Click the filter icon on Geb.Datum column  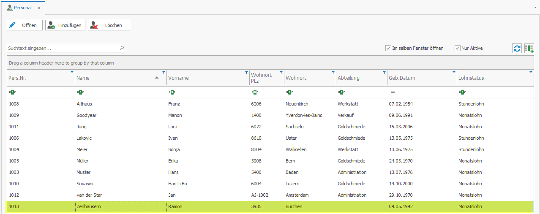point(454,73)
